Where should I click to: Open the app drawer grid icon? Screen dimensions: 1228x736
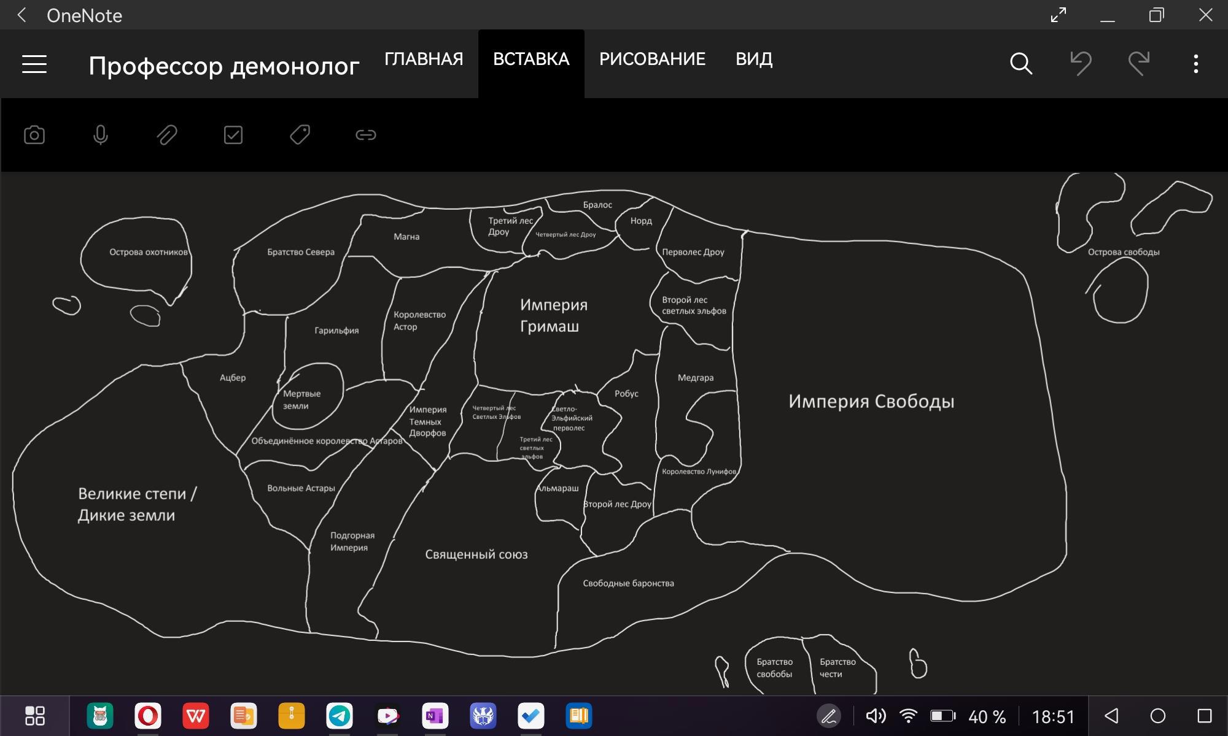point(35,716)
